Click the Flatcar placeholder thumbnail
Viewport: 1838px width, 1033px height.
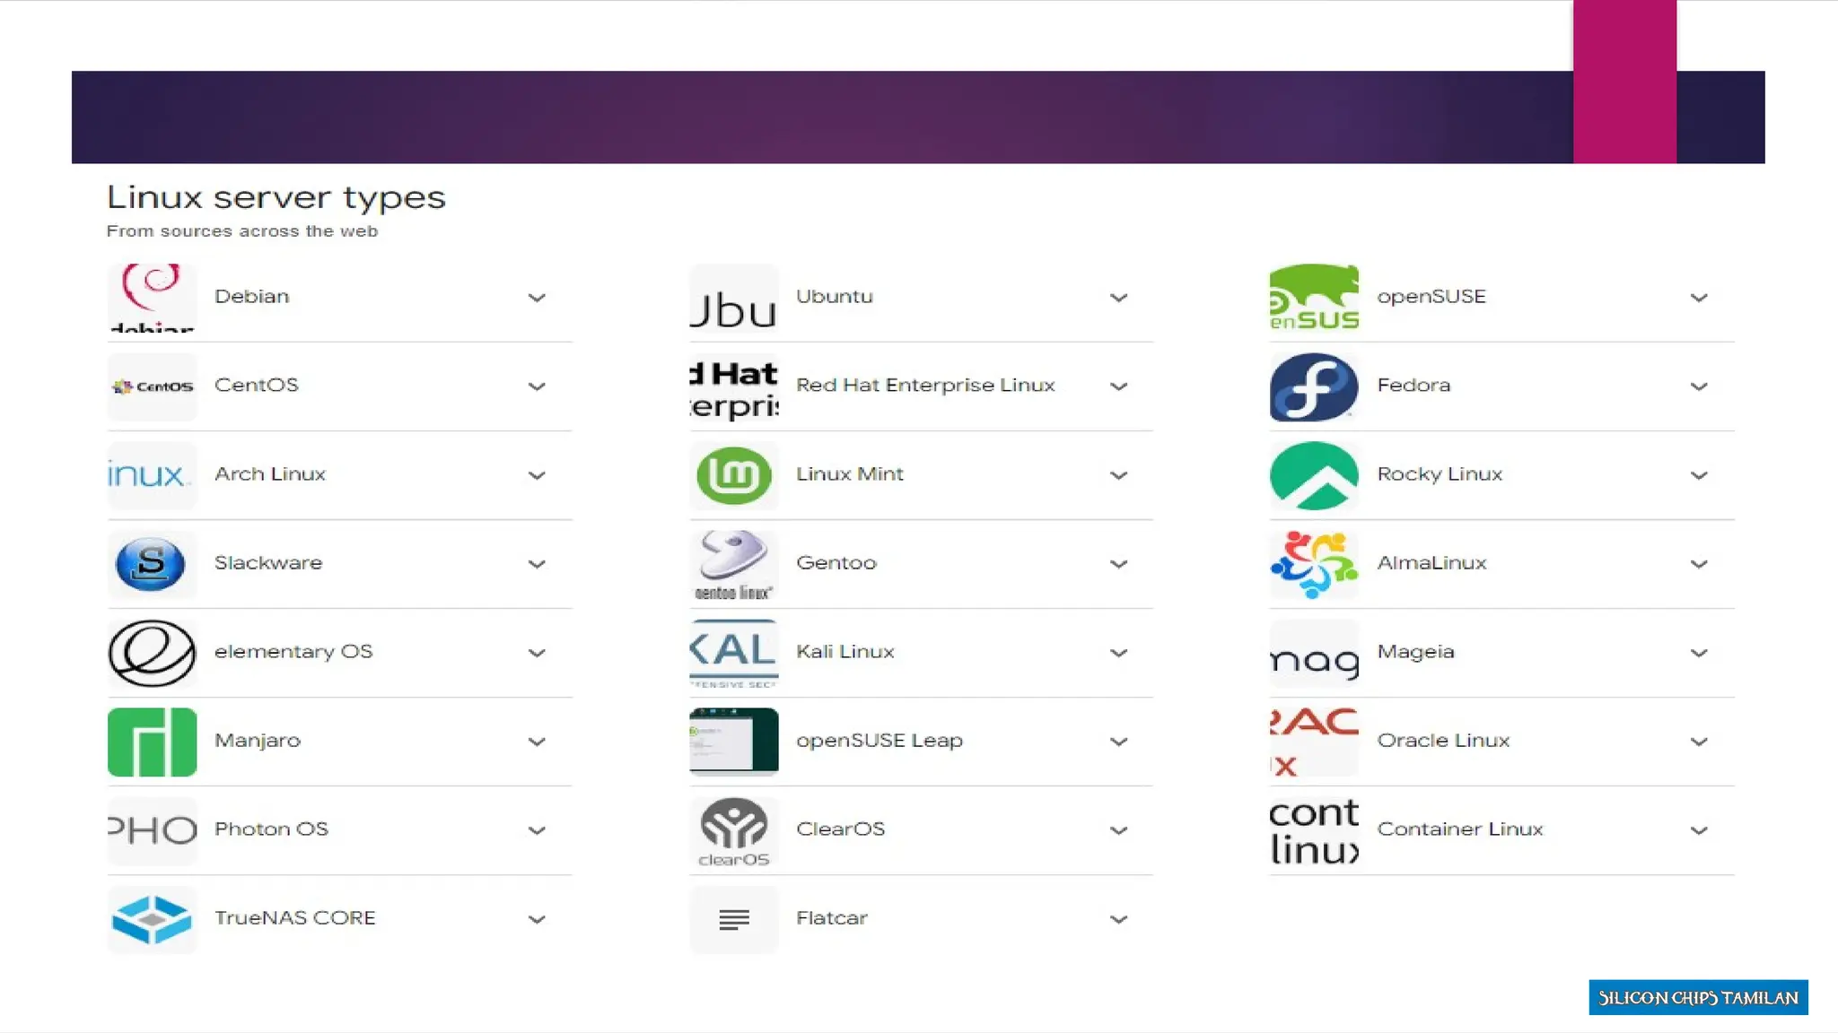tap(733, 919)
